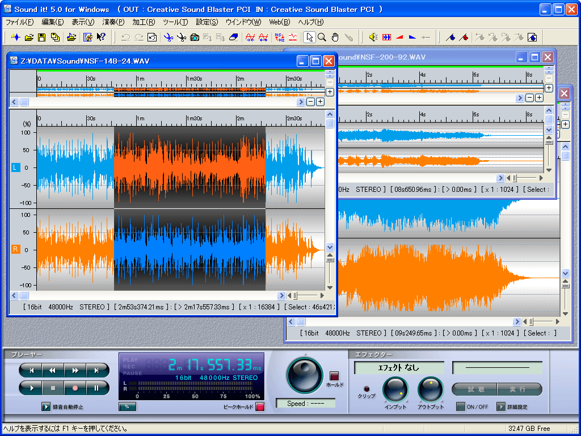This screenshot has height=436, width=581.
Task: Click the red zero-cross inward arrows icon
Action: tap(250, 37)
